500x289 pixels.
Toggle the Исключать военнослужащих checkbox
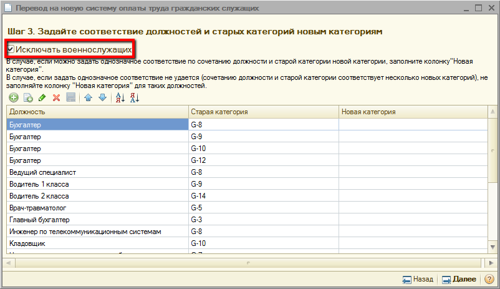click(11, 49)
